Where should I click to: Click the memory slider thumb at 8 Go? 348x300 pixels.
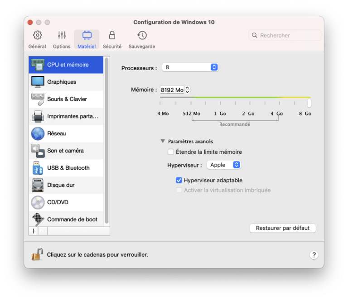click(309, 103)
